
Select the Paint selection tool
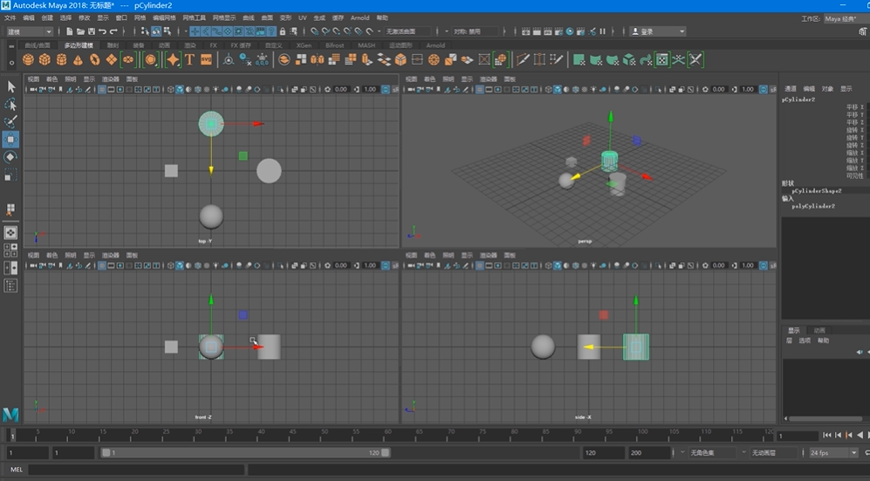pyautogui.click(x=10, y=121)
